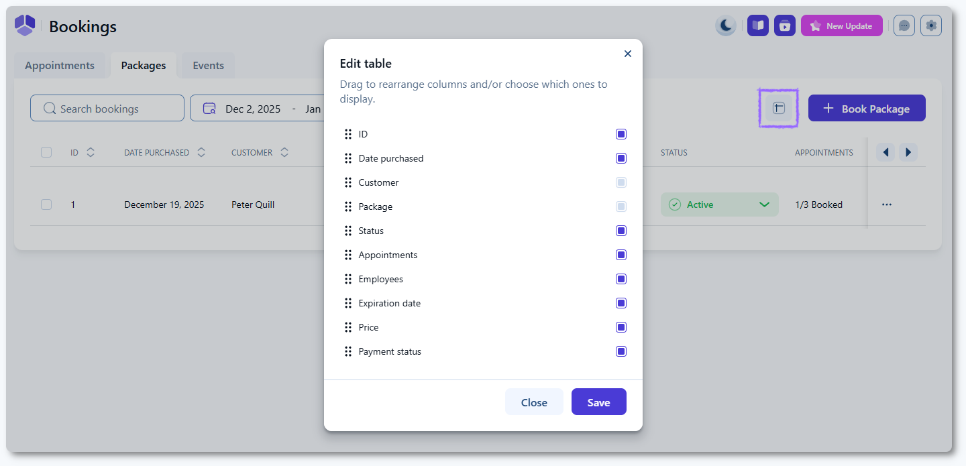The width and height of the screenshot is (966, 466).
Task: Click the Book Package button
Action: click(867, 108)
